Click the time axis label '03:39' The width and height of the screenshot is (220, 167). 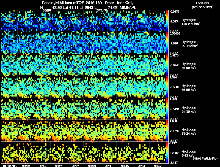click(x=108, y=166)
